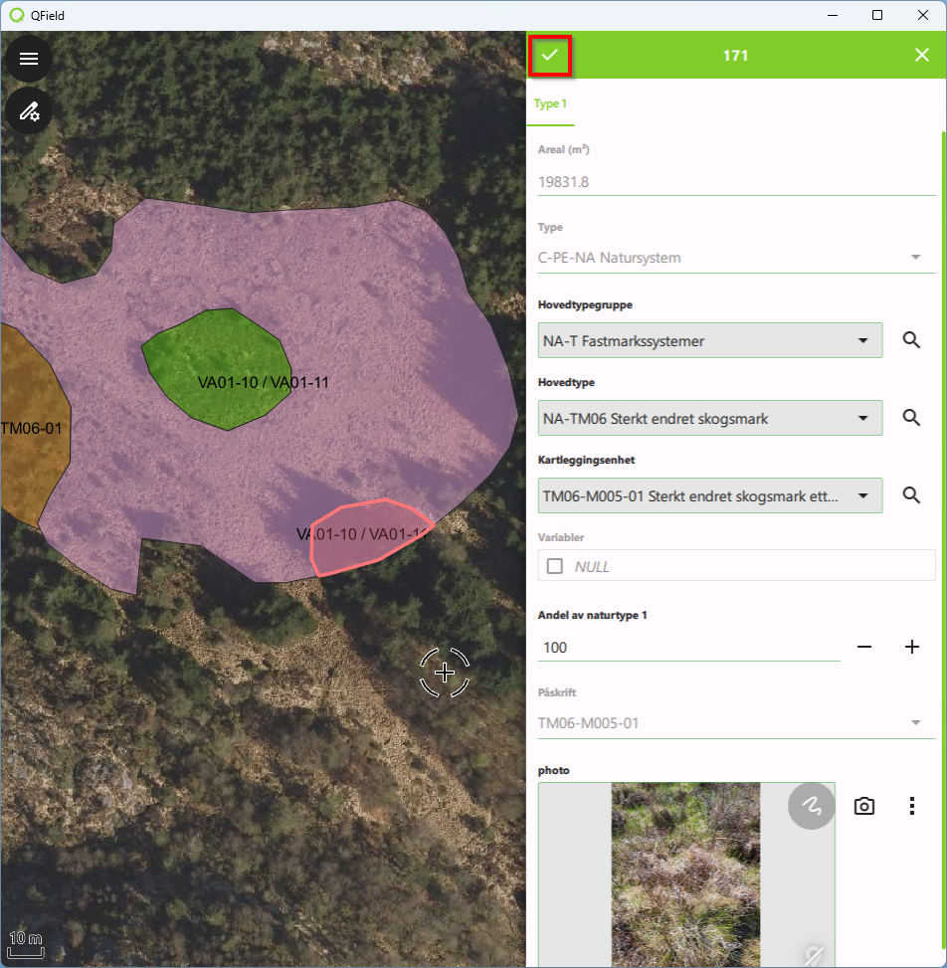Open sketch drawing tool on photo
947x968 pixels.
(x=811, y=806)
